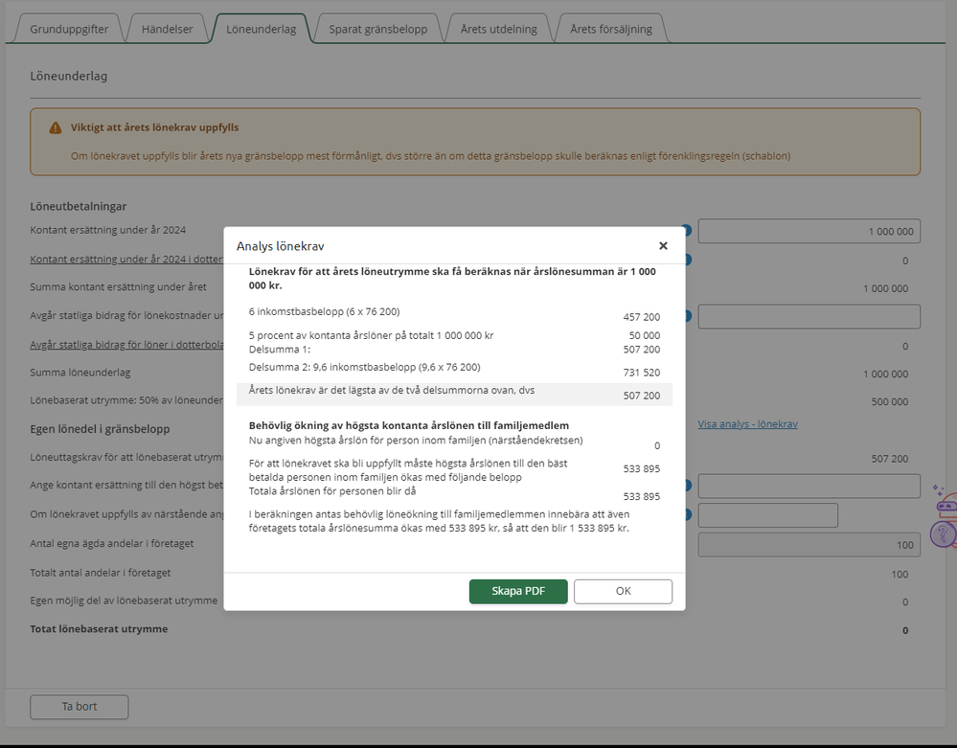The height and width of the screenshot is (748, 957).
Task: Open Kontant ersättning under år 2024 i dotterbolag link
Action: [126, 259]
